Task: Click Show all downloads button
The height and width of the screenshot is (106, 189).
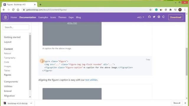Action: 177,103
